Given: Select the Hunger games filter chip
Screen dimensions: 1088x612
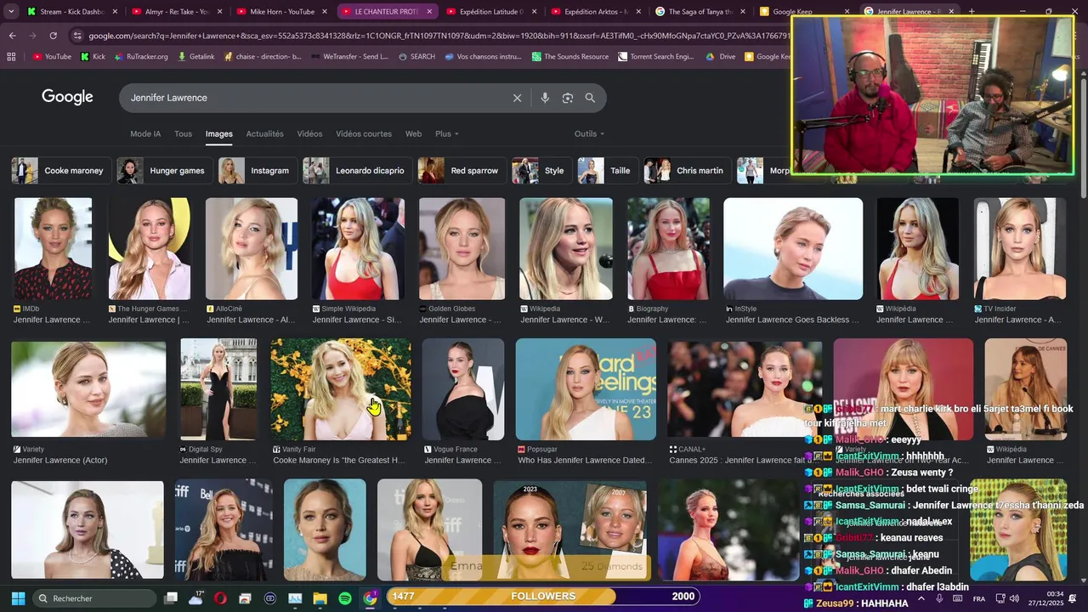Looking at the screenshot, I should click(164, 171).
